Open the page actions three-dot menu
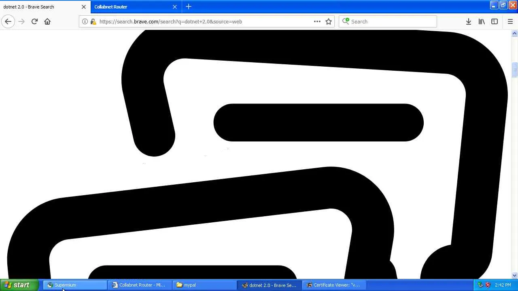 pos(317,21)
